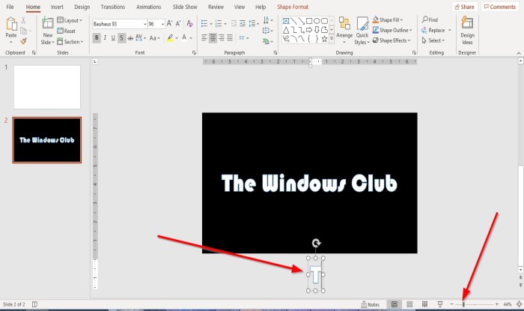Center align text
Image resolution: width=524 pixels, height=311 pixels.
213,37
